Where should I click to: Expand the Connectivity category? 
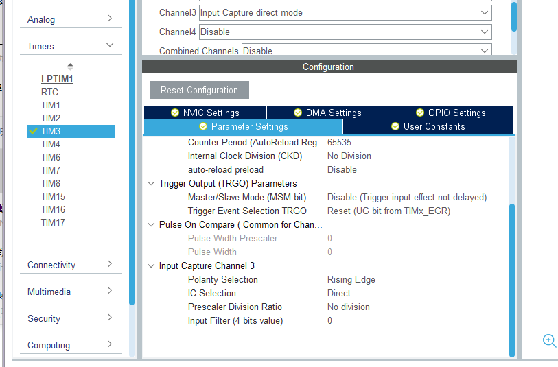[x=71, y=265]
